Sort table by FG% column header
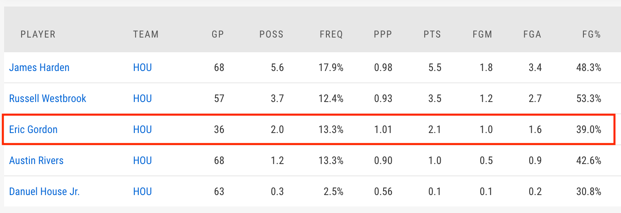The width and height of the screenshot is (621, 213). [x=592, y=34]
